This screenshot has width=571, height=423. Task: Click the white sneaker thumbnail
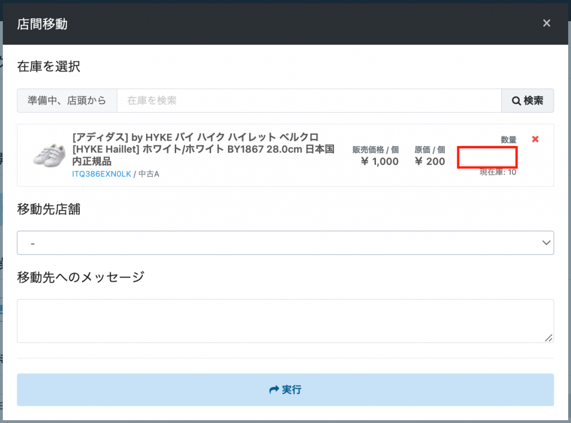49,155
